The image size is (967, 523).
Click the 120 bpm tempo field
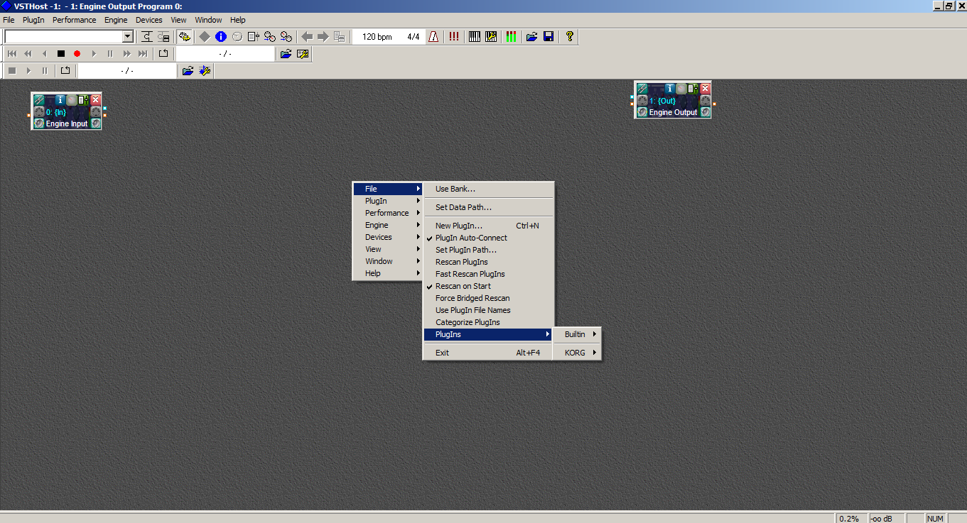[x=377, y=37]
